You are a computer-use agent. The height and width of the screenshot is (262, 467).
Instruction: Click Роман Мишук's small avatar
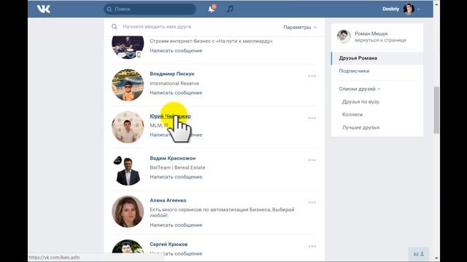pyautogui.click(x=344, y=36)
